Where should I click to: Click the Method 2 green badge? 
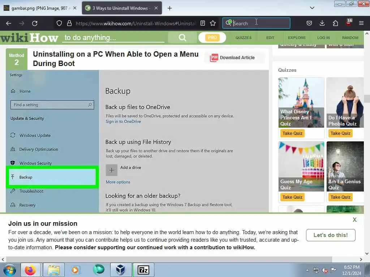[x=17, y=59]
